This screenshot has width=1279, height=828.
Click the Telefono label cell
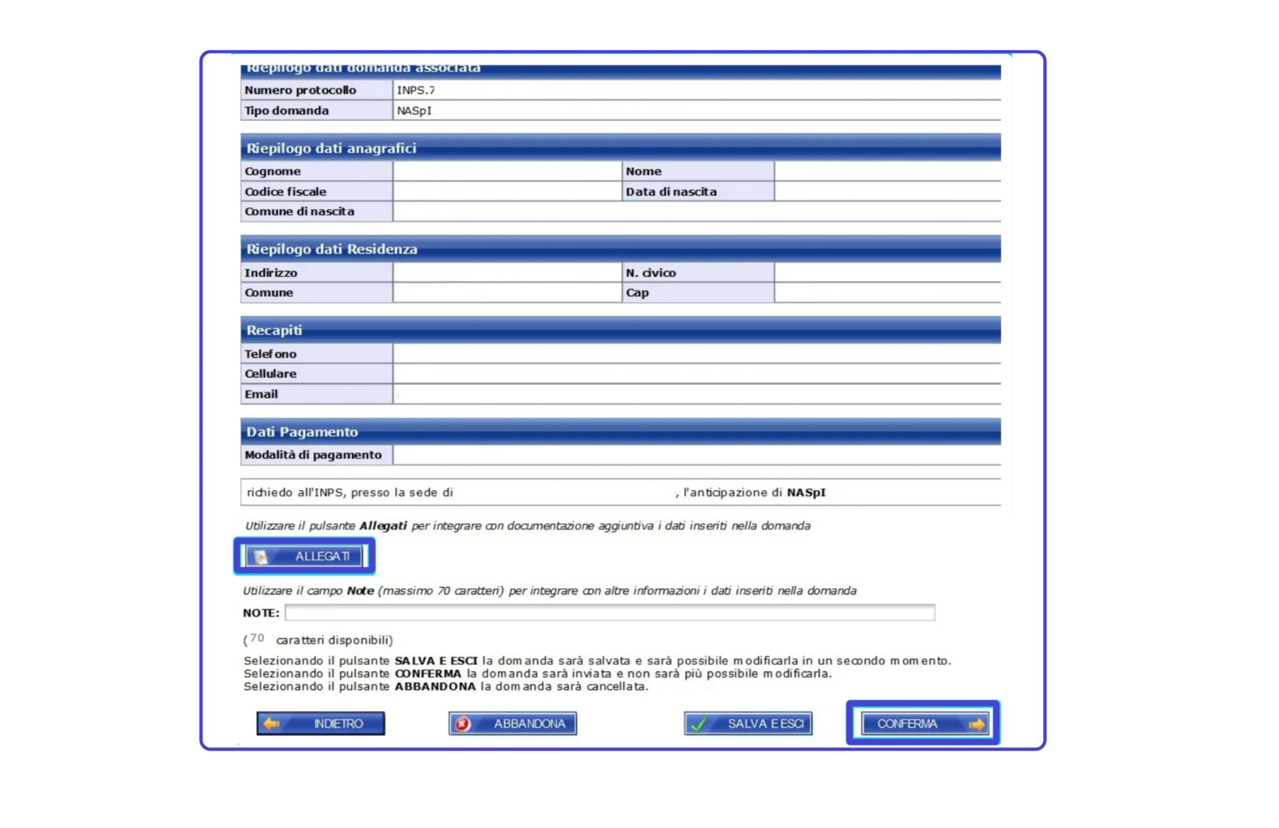coord(316,354)
